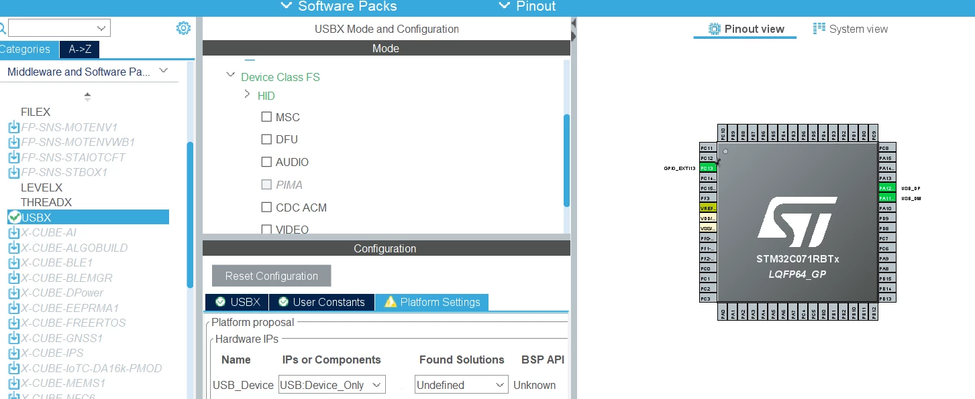Enable the MSC device class checkbox

(x=266, y=117)
